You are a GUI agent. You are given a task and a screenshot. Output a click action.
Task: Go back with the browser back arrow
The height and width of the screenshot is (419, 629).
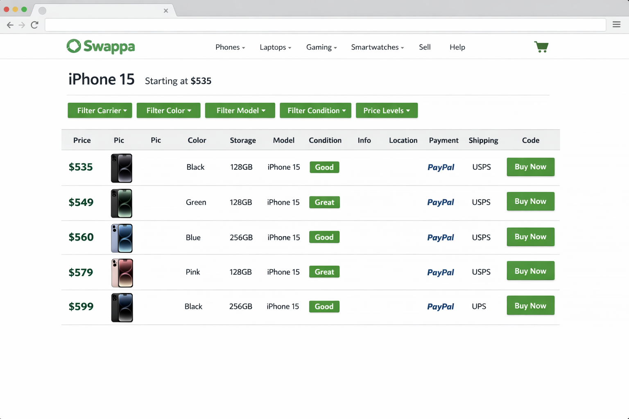(10, 25)
